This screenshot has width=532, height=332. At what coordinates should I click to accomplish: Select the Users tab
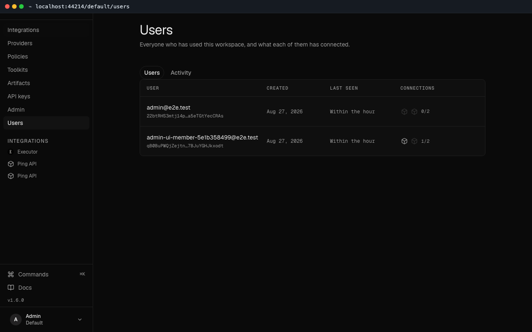coord(152,73)
